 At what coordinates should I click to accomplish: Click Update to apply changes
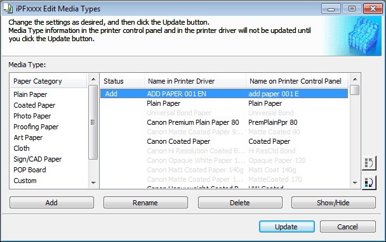coord(287,227)
